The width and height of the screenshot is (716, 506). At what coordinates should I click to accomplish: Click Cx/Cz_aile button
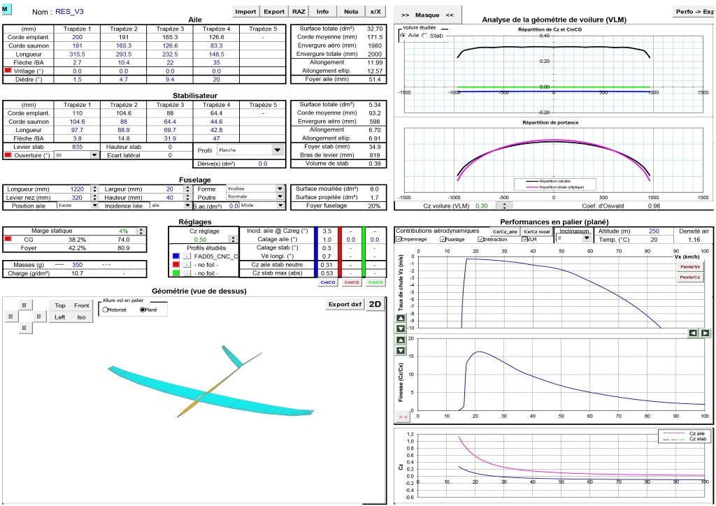click(x=505, y=232)
